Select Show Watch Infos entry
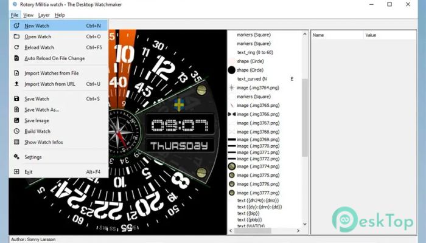The image size is (426, 243). click(58, 142)
